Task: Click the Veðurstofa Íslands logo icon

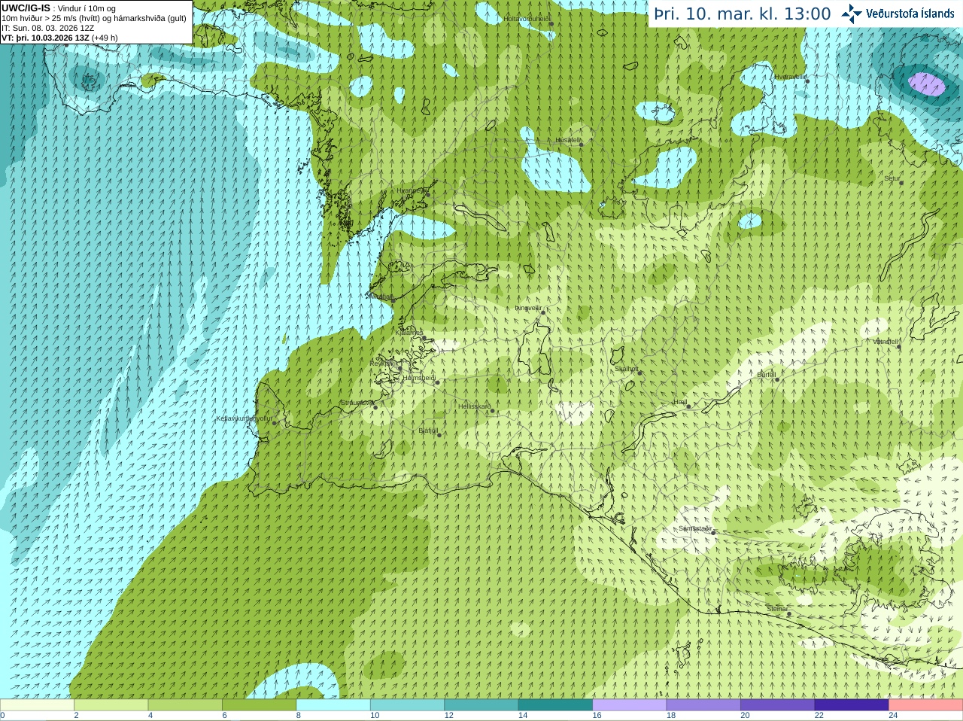Action: [x=852, y=14]
